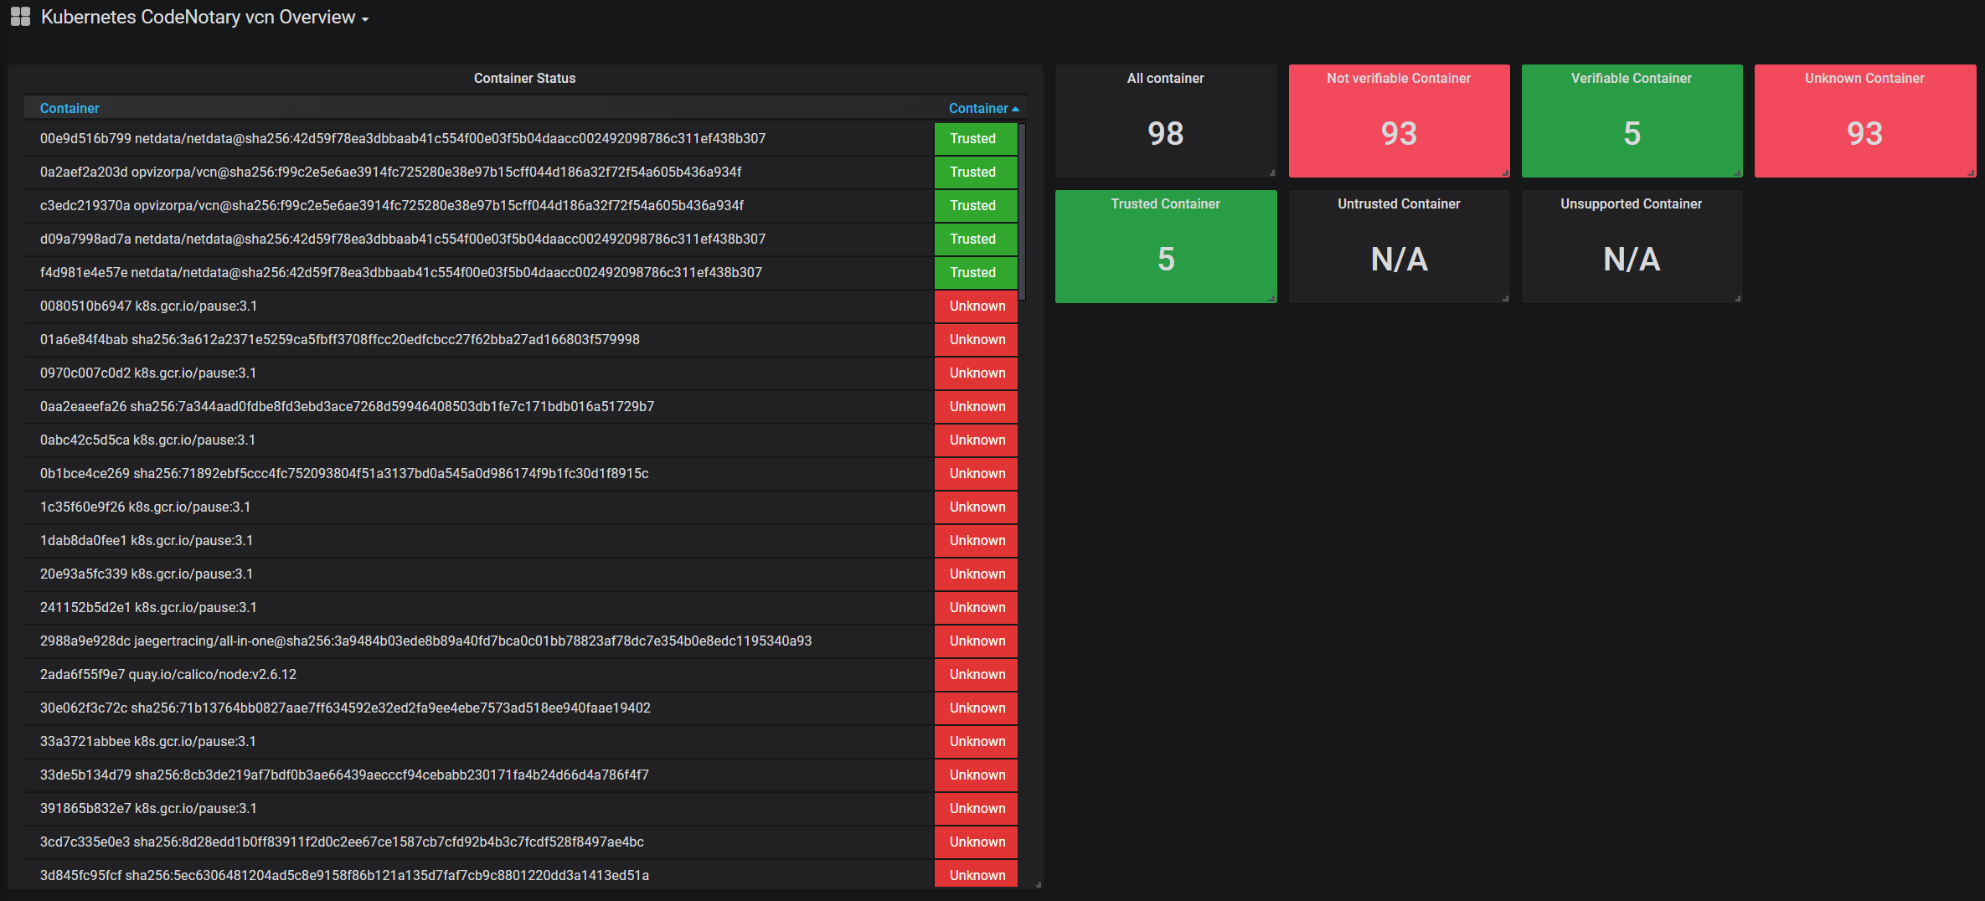This screenshot has width=1985, height=901.
Task: Click the Untrusted Container panel title
Action: [1399, 203]
